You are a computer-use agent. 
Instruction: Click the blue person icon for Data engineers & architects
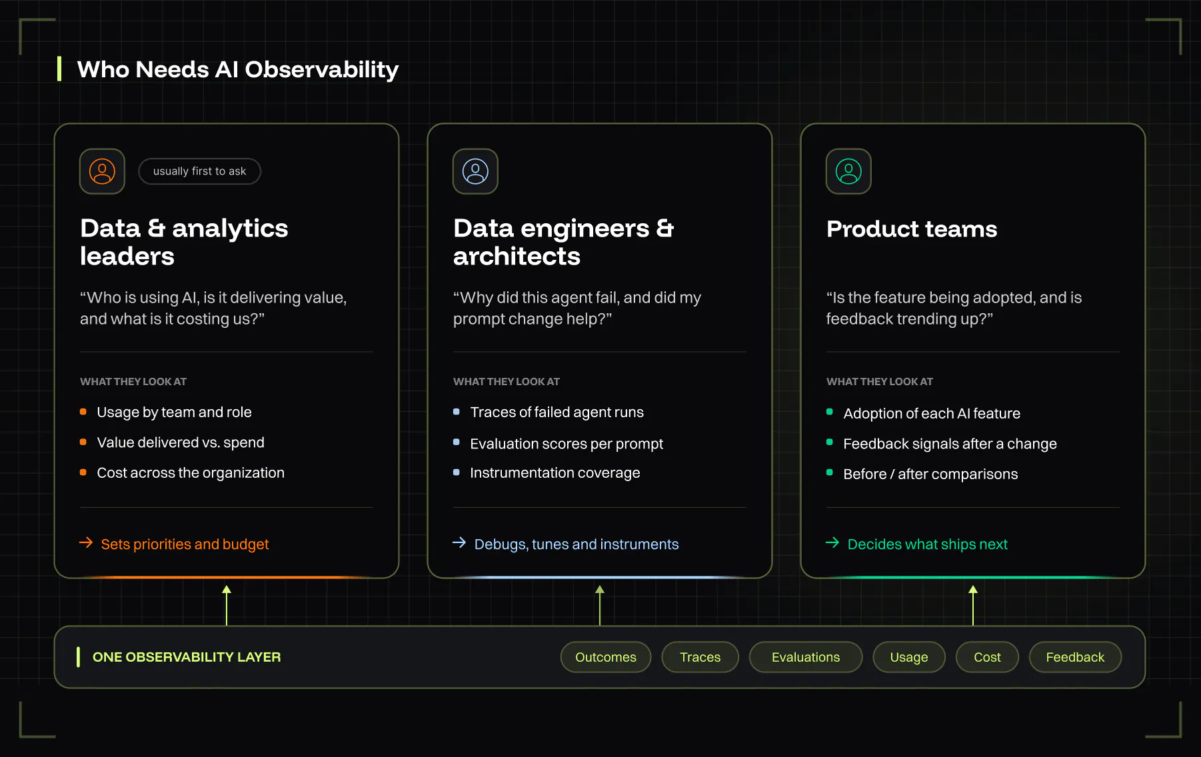click(x=475, y=171)
